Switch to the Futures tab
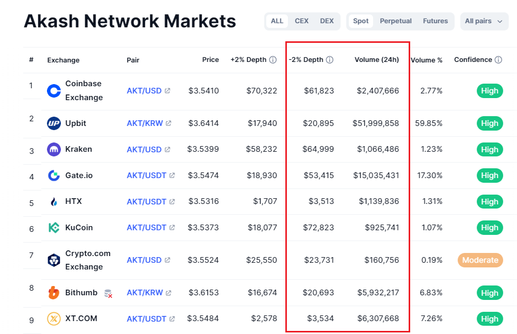This screenshot has height=334, width=517. tap(435, 21)
